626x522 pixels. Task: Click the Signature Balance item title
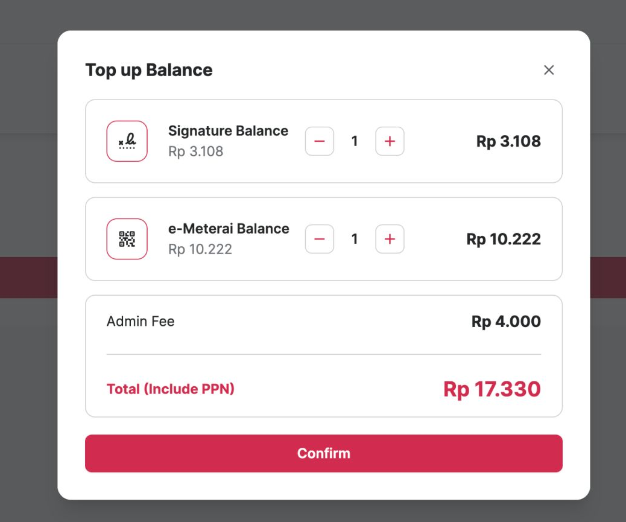(x=228, y=131)
